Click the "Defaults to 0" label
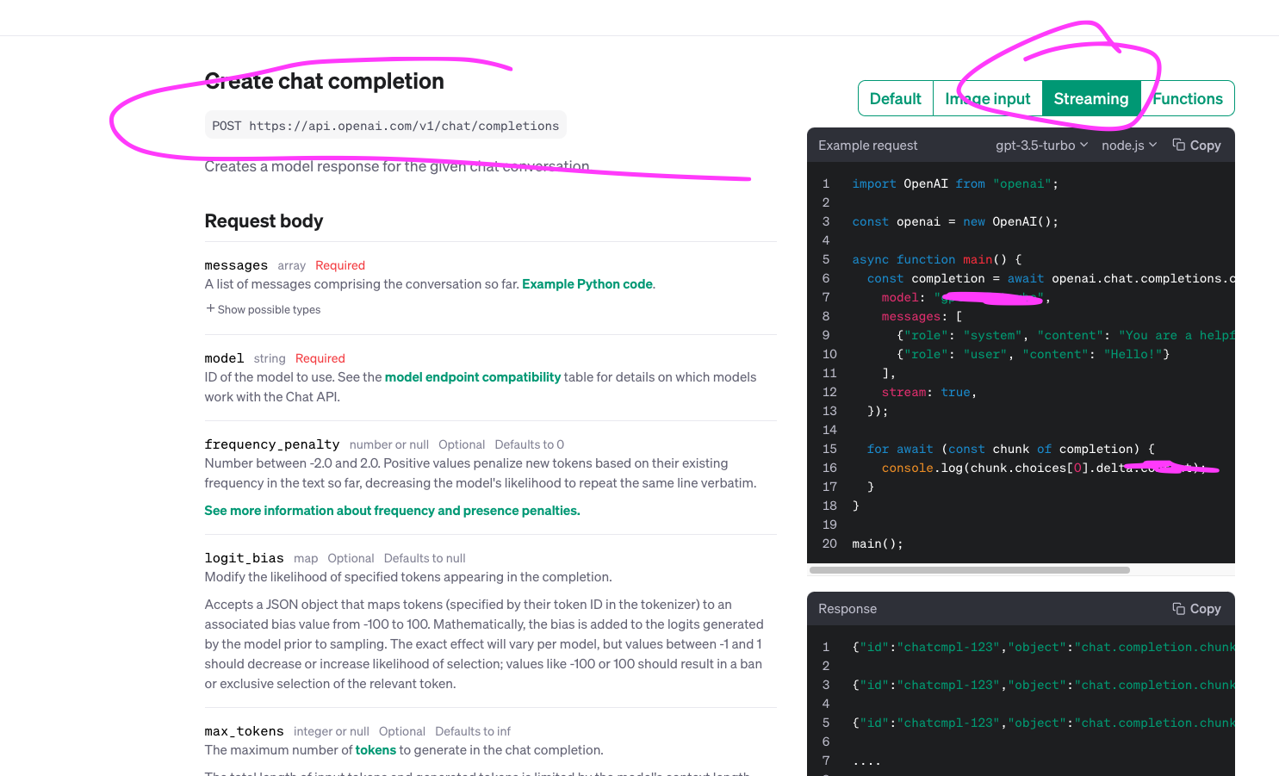The image size is (1279, 776). point(530,444)
